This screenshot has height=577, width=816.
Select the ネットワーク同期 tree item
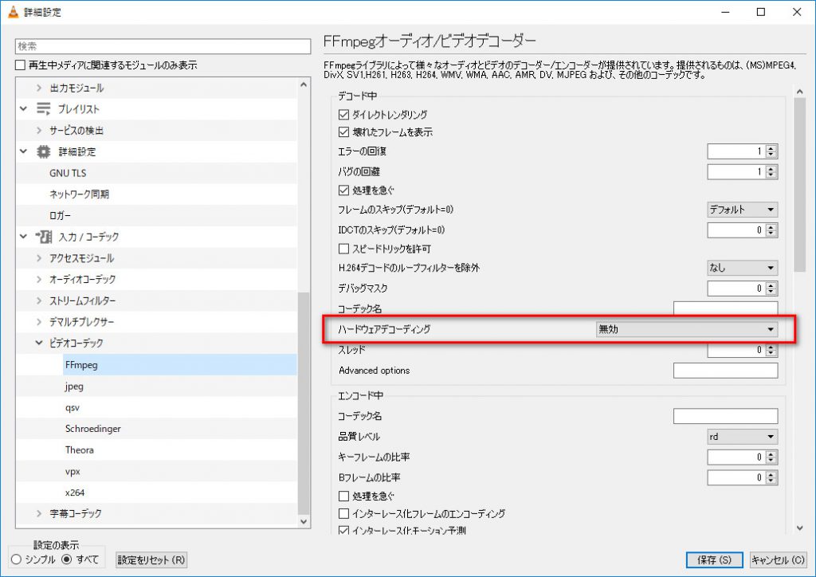[79, 194]
